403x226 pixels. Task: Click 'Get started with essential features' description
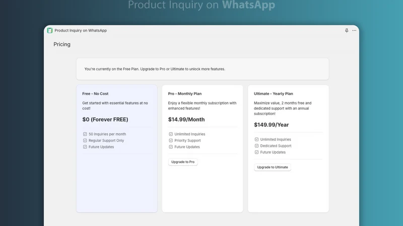(x=115, y=105)
